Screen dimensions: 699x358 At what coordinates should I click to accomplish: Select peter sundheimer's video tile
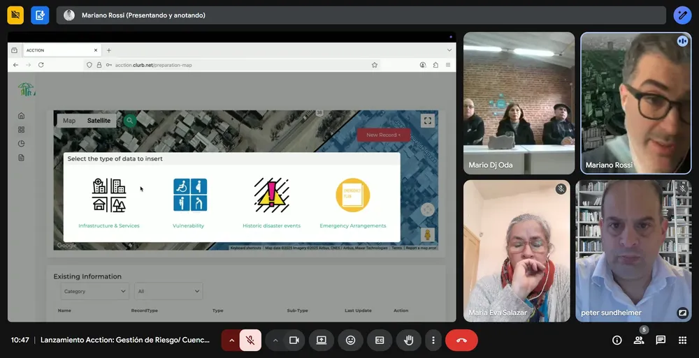(633, 251)
